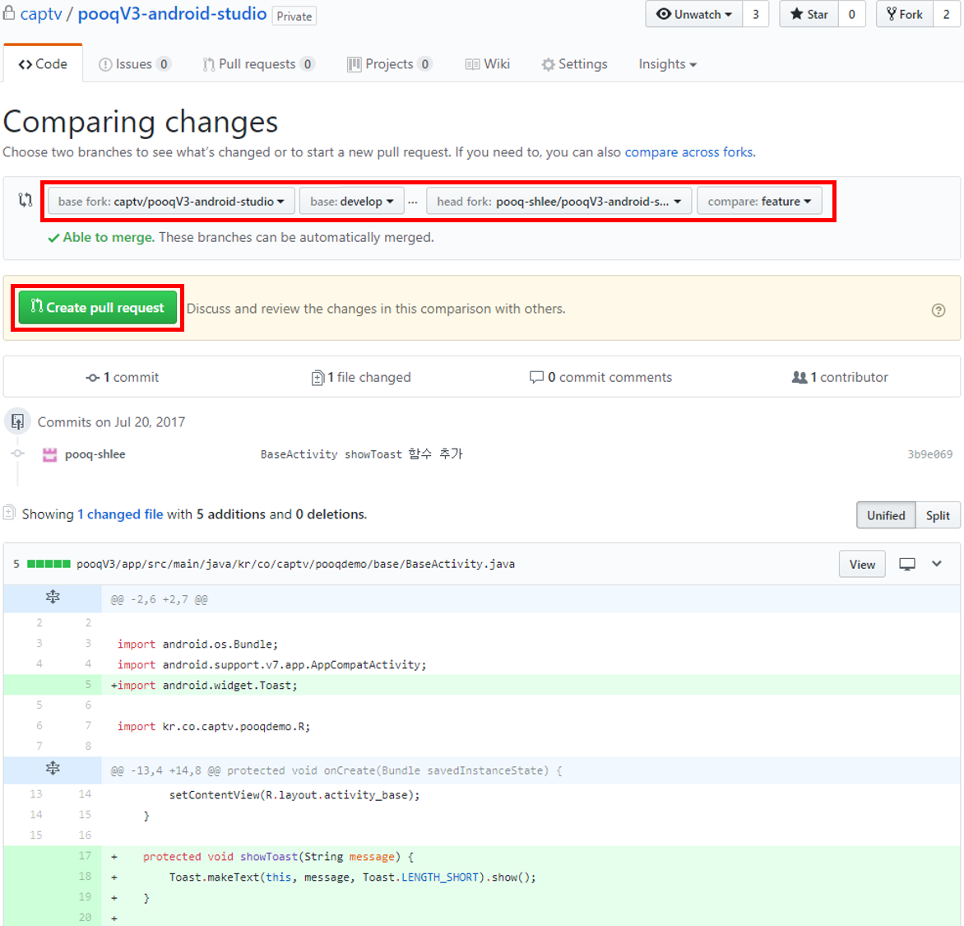Click the branch compare switch icon
Screen dimensions: 964x926
(25, 200)
